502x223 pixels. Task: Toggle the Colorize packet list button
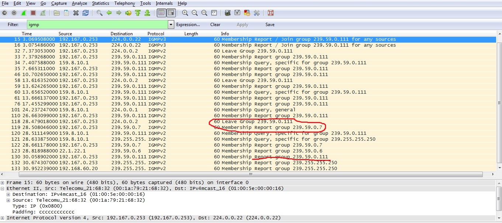[x=161, y=13]
